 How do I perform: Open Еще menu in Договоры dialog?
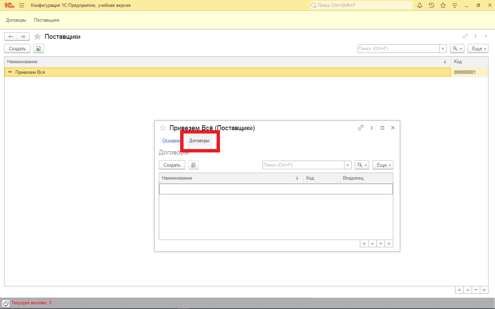point(383,165)
